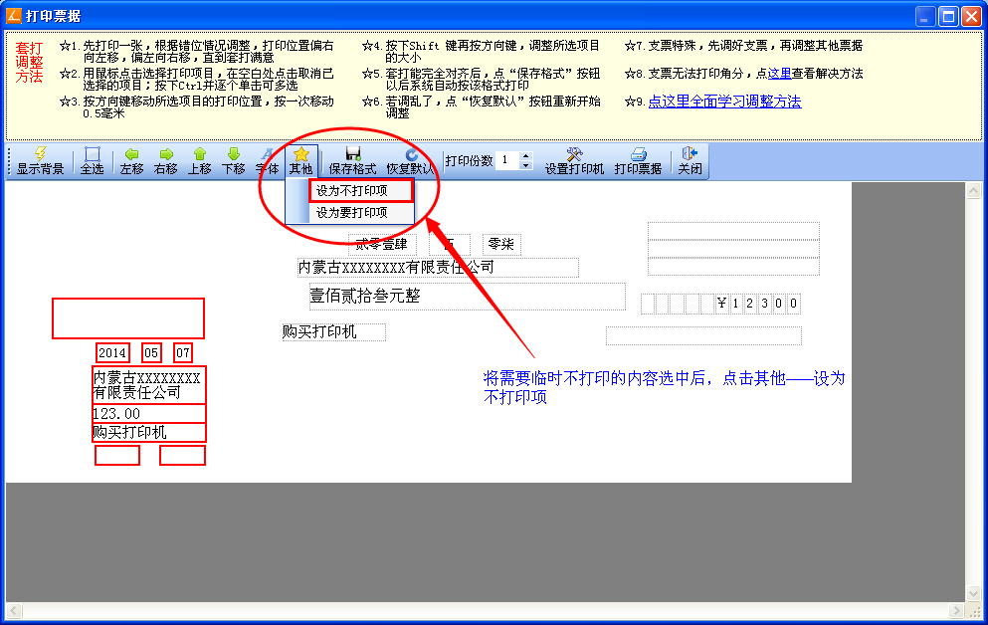This screenshot has height=625, width=988.
Task: Choose 设为不打印项 from the menu
Action: pos(361,190)
